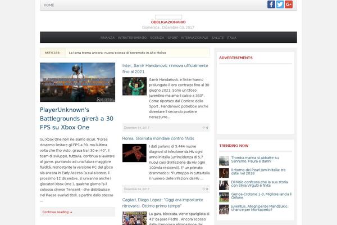Click the date Domenica, Dicembre 03, 2017
Image resolution: width=337 pixels, height=225 pixels.
click(168, 28)
